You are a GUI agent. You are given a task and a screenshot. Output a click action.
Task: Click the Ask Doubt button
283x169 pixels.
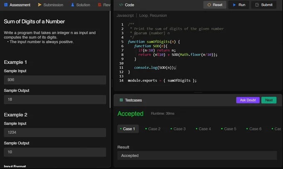tap(248, 100)
